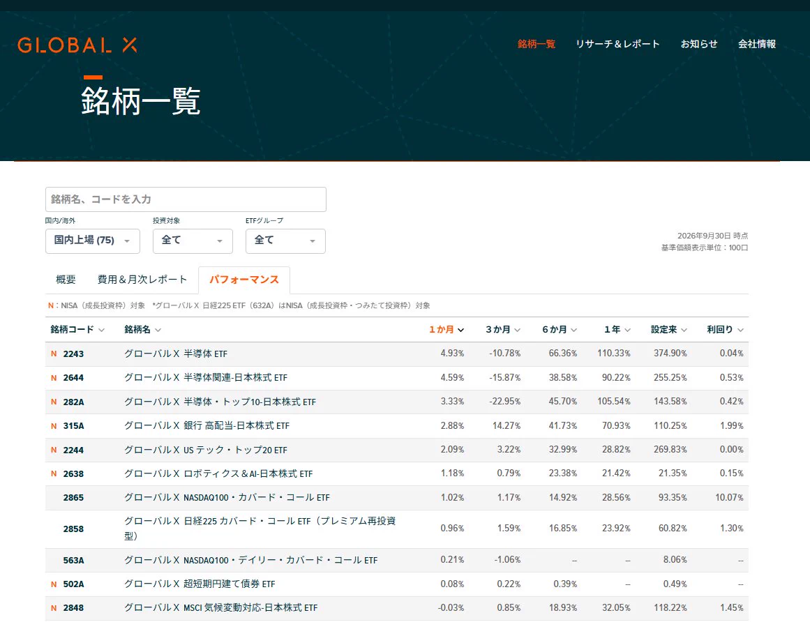Click NISA N icon for 2644

(54, 378)
